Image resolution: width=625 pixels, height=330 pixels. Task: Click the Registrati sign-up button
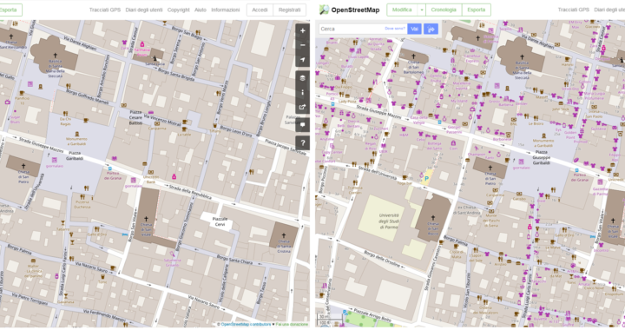pos(289,10)
